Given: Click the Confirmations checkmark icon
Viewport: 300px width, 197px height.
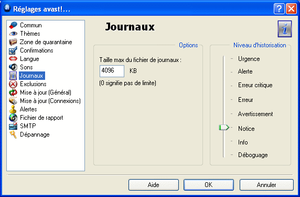Looking at the screenshot, I should pos(13,50).
